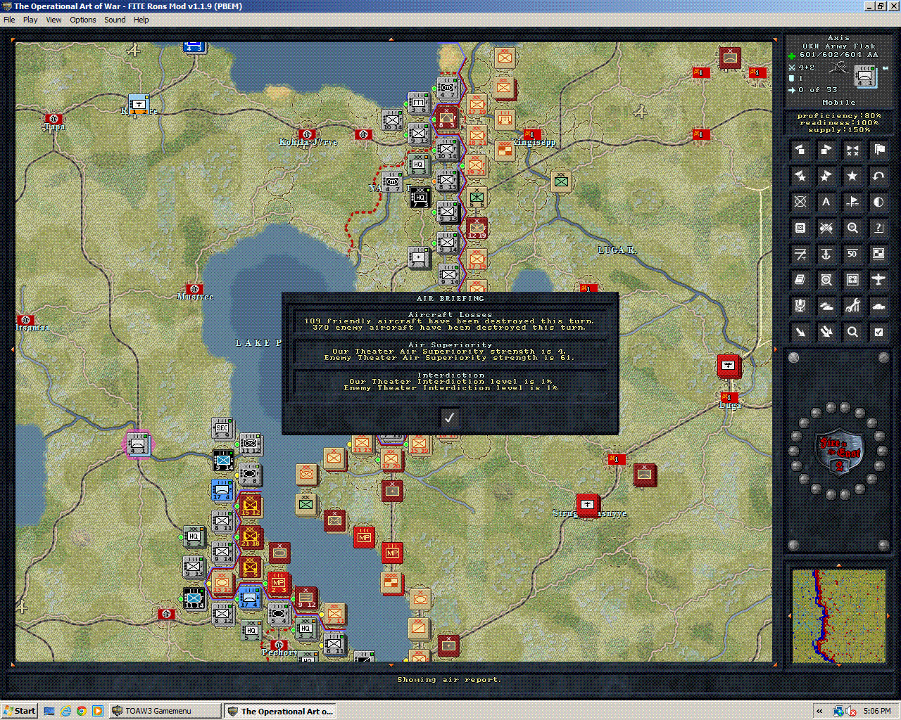Confirm the Air Briefing dialog
The height and width of the screenshot is (720, 901).
[449, 418]
